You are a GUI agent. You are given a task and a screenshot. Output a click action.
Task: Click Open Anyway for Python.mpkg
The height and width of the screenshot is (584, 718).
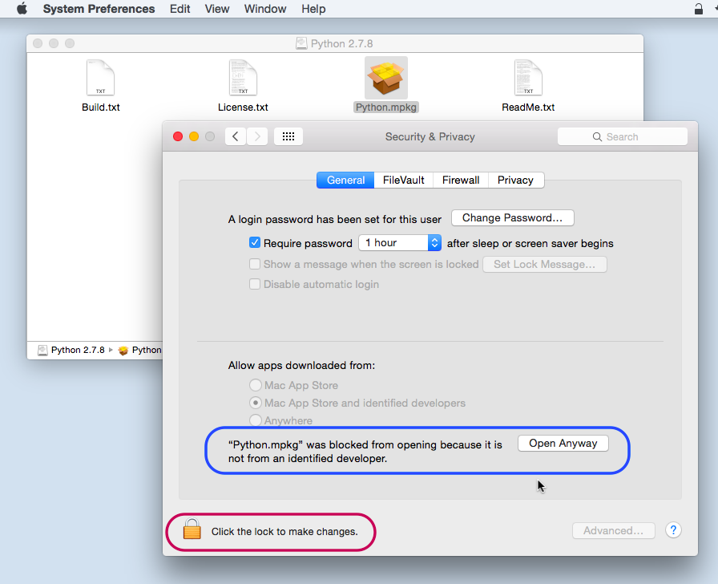click(563, 444)
